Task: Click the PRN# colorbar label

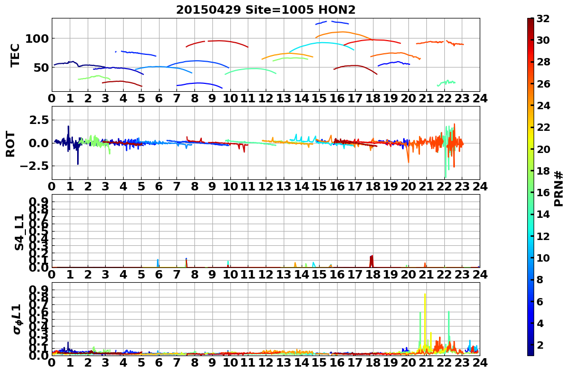Action: pos(559,189)
